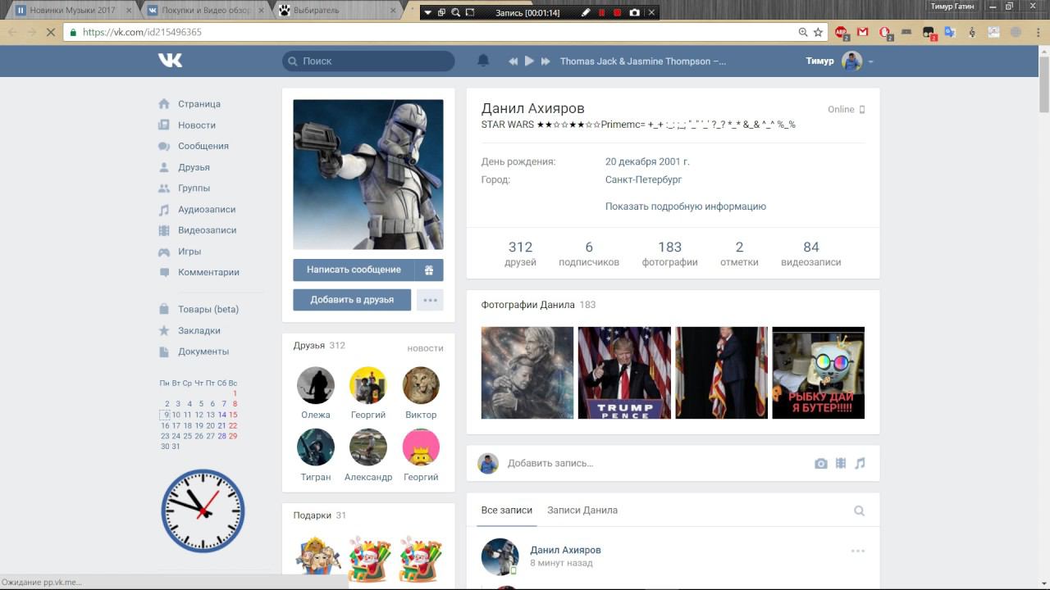
Task: Open Друзья in left sidebar
Action: tap(194, 167)
